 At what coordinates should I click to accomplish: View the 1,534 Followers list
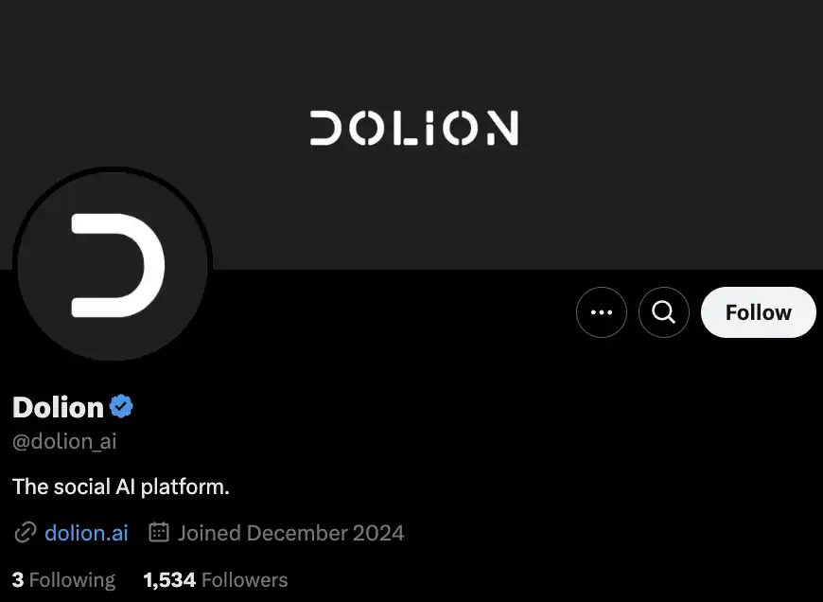[x=216, y=579]
